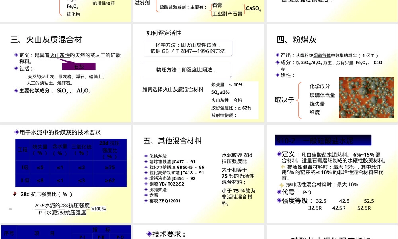Open the slide titled 四、粉煤灰
The height and width of the screenshot is (239, 398).
pos(332,73)
